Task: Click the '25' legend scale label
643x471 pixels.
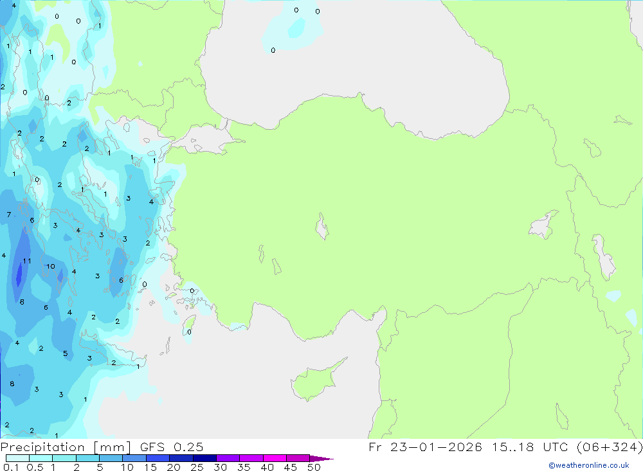Action: point(197,467)
